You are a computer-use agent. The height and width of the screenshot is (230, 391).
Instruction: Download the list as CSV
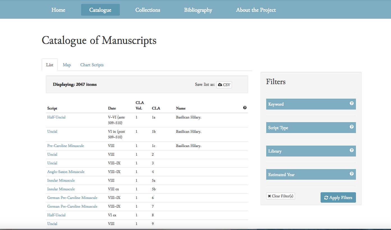click(224, 85)
